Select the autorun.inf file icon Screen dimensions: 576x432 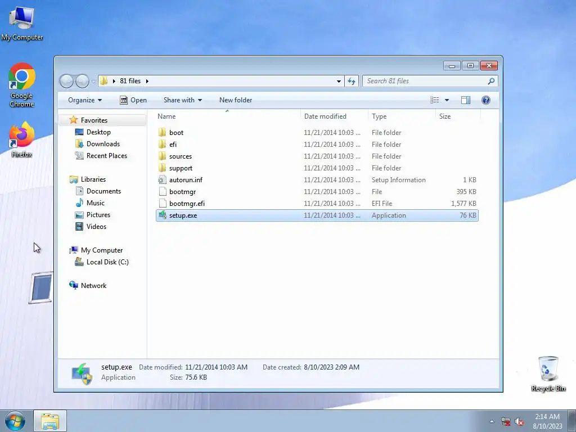[163, 179]
